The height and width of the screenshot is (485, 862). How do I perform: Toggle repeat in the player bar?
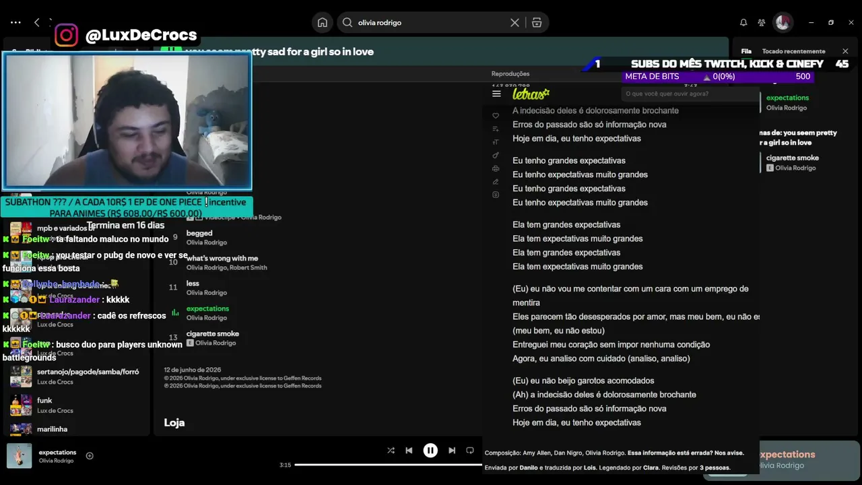(x=470, y=451)
